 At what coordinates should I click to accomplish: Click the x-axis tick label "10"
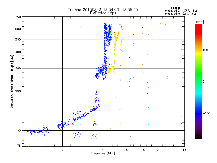[x=157, y=150]
